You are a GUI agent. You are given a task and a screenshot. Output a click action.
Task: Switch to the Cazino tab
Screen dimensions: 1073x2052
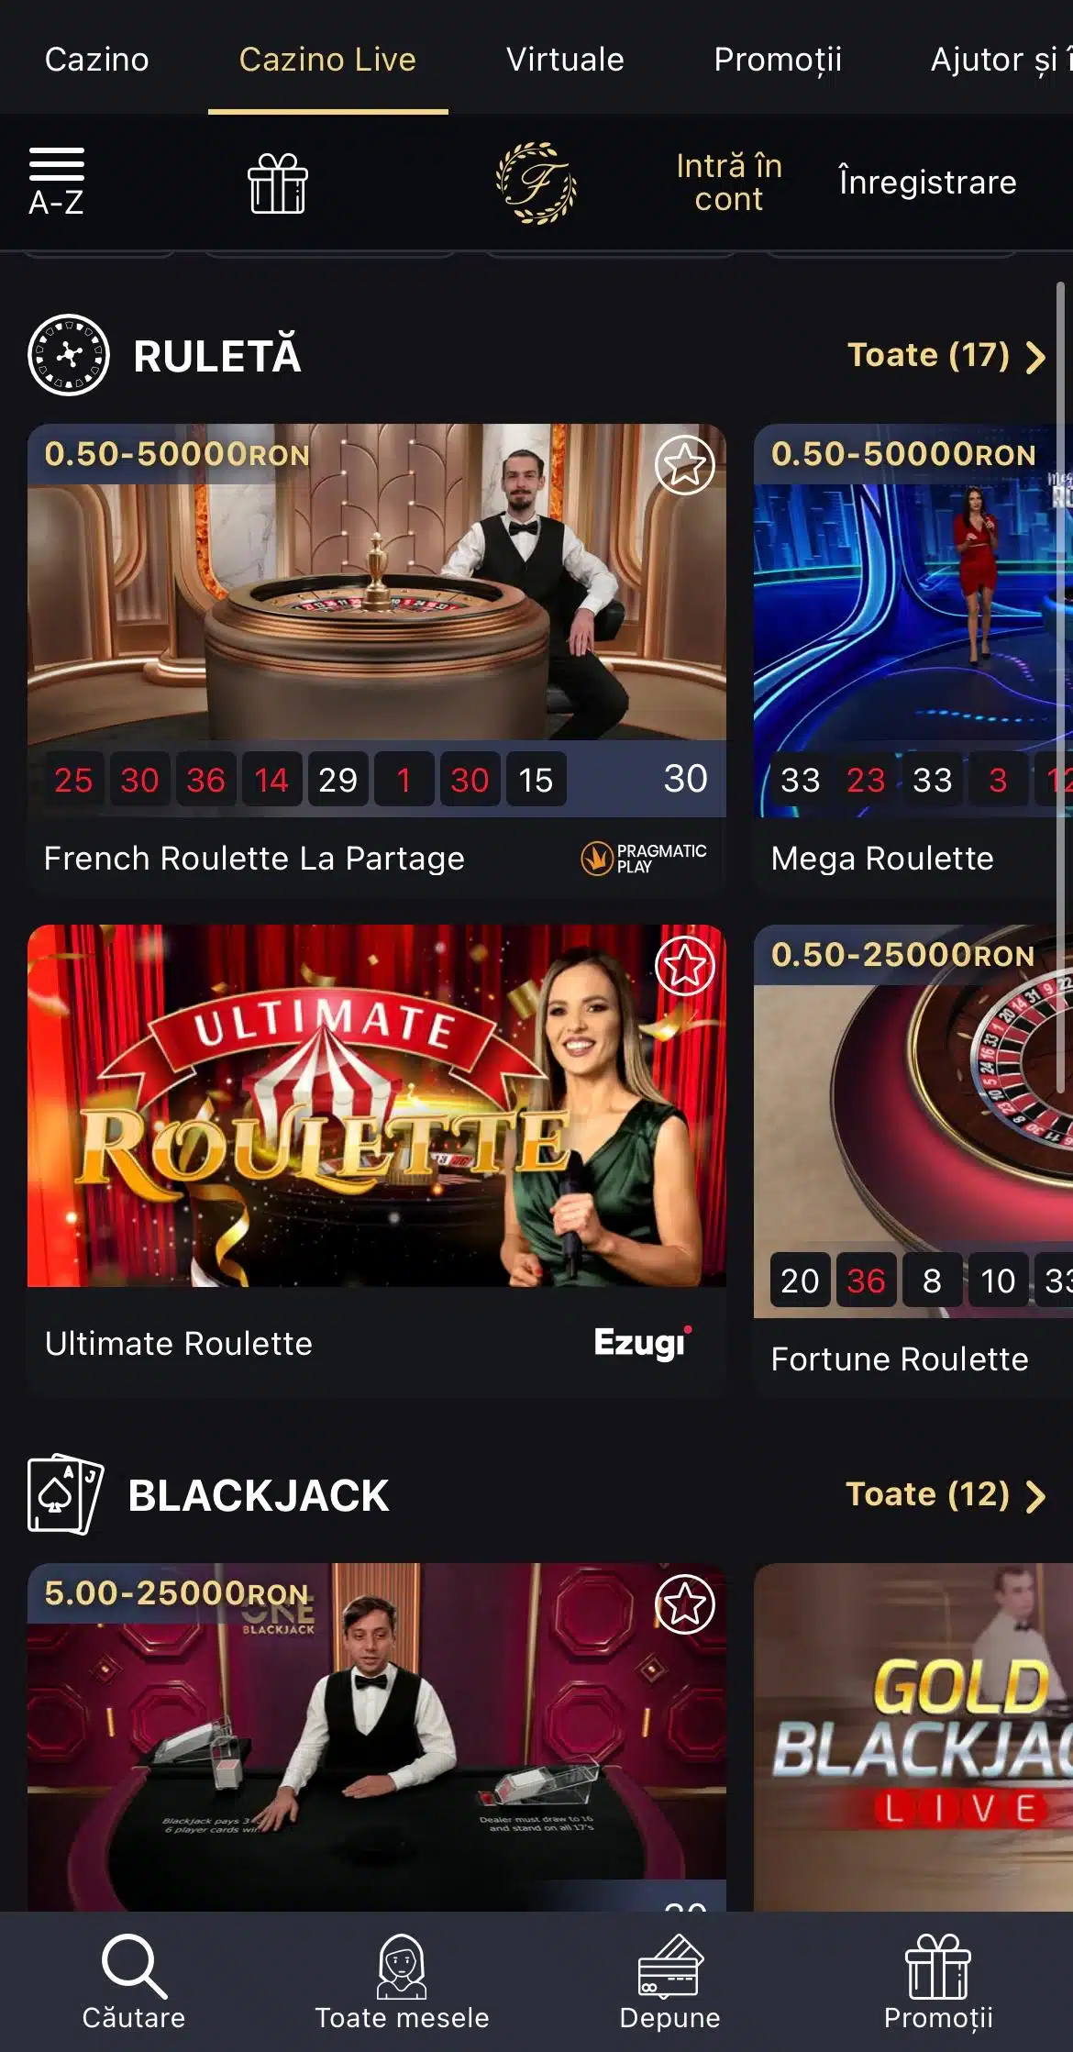(x=96, y=59)
